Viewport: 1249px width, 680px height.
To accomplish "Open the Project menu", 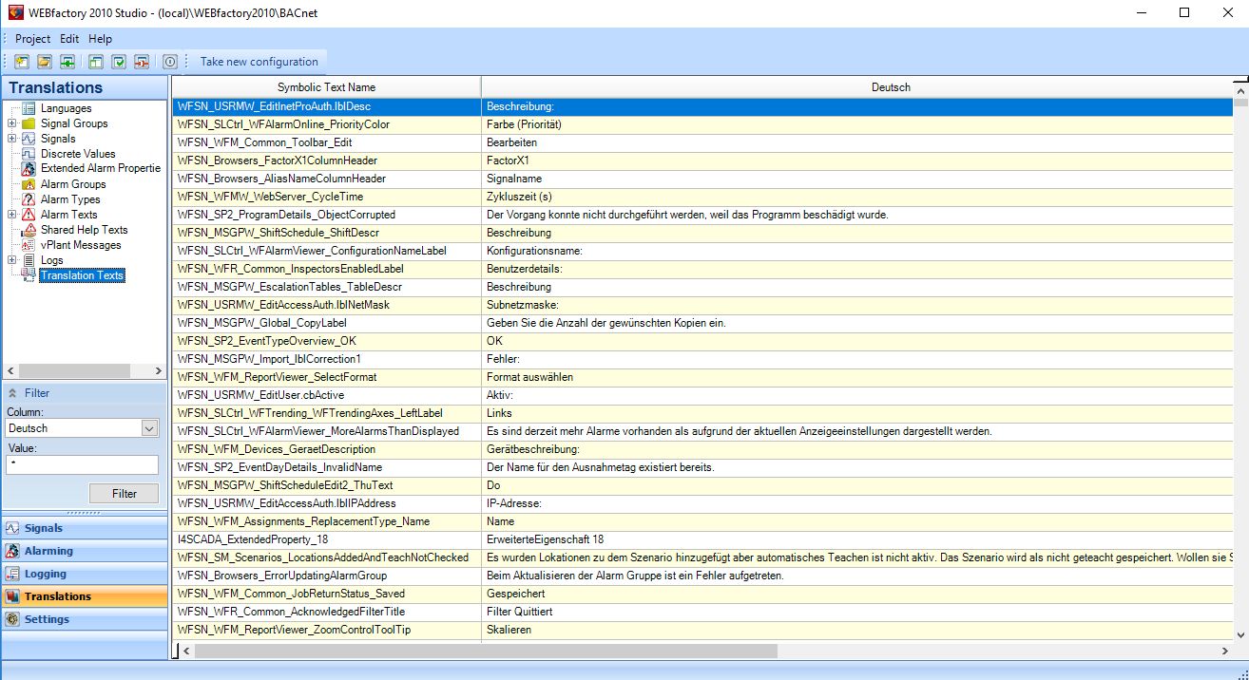I will pos(32,39).
